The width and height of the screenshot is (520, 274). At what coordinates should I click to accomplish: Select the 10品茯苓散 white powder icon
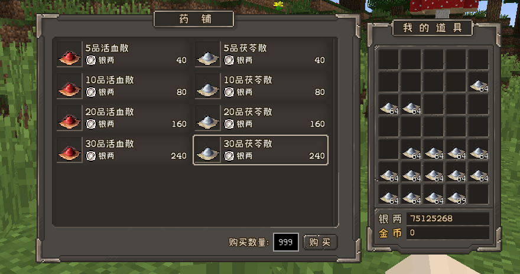click(x=207, y=86)
